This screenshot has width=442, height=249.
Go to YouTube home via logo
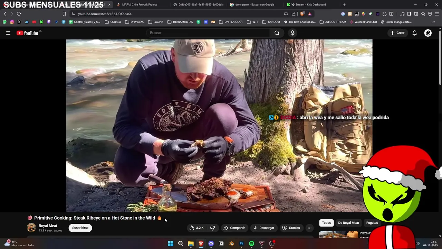pos(27,33)
